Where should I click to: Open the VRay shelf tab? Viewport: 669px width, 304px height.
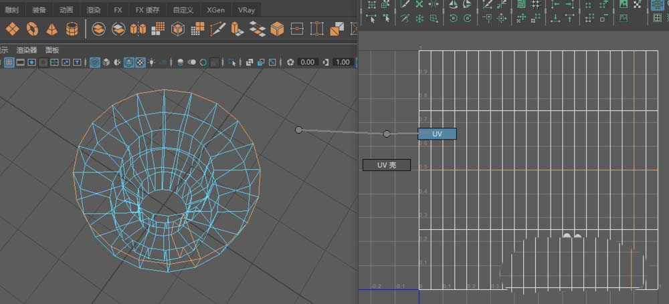246,10
